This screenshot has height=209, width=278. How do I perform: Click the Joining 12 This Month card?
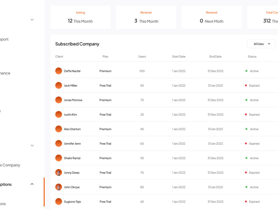pos(80,17)
